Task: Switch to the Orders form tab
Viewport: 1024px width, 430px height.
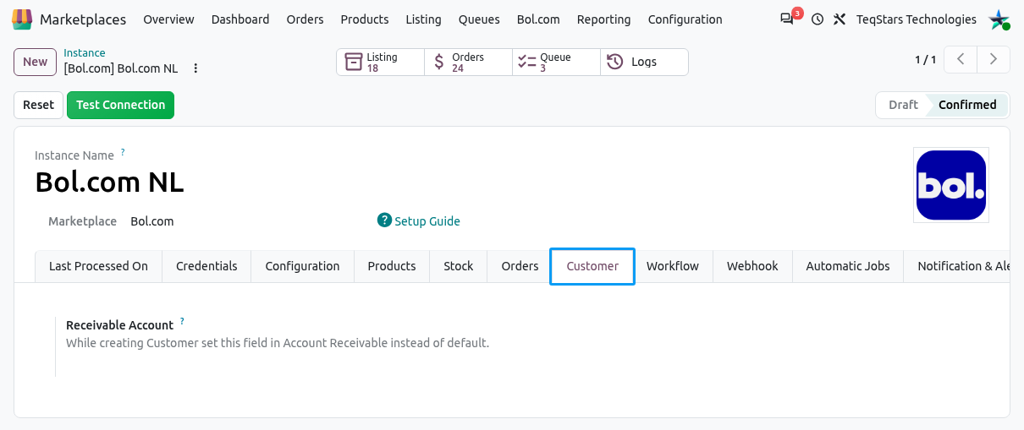Action: tap(520, 266)
